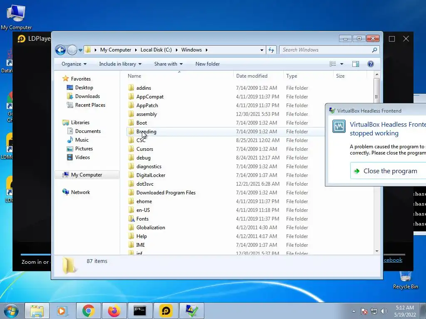This screenshot has height=319, width=426.
Task: Click the New folder button
Action: (208, 64)
